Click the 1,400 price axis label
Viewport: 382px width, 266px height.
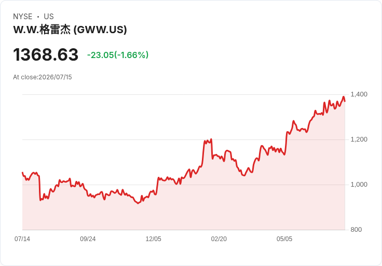coord(359,94)
